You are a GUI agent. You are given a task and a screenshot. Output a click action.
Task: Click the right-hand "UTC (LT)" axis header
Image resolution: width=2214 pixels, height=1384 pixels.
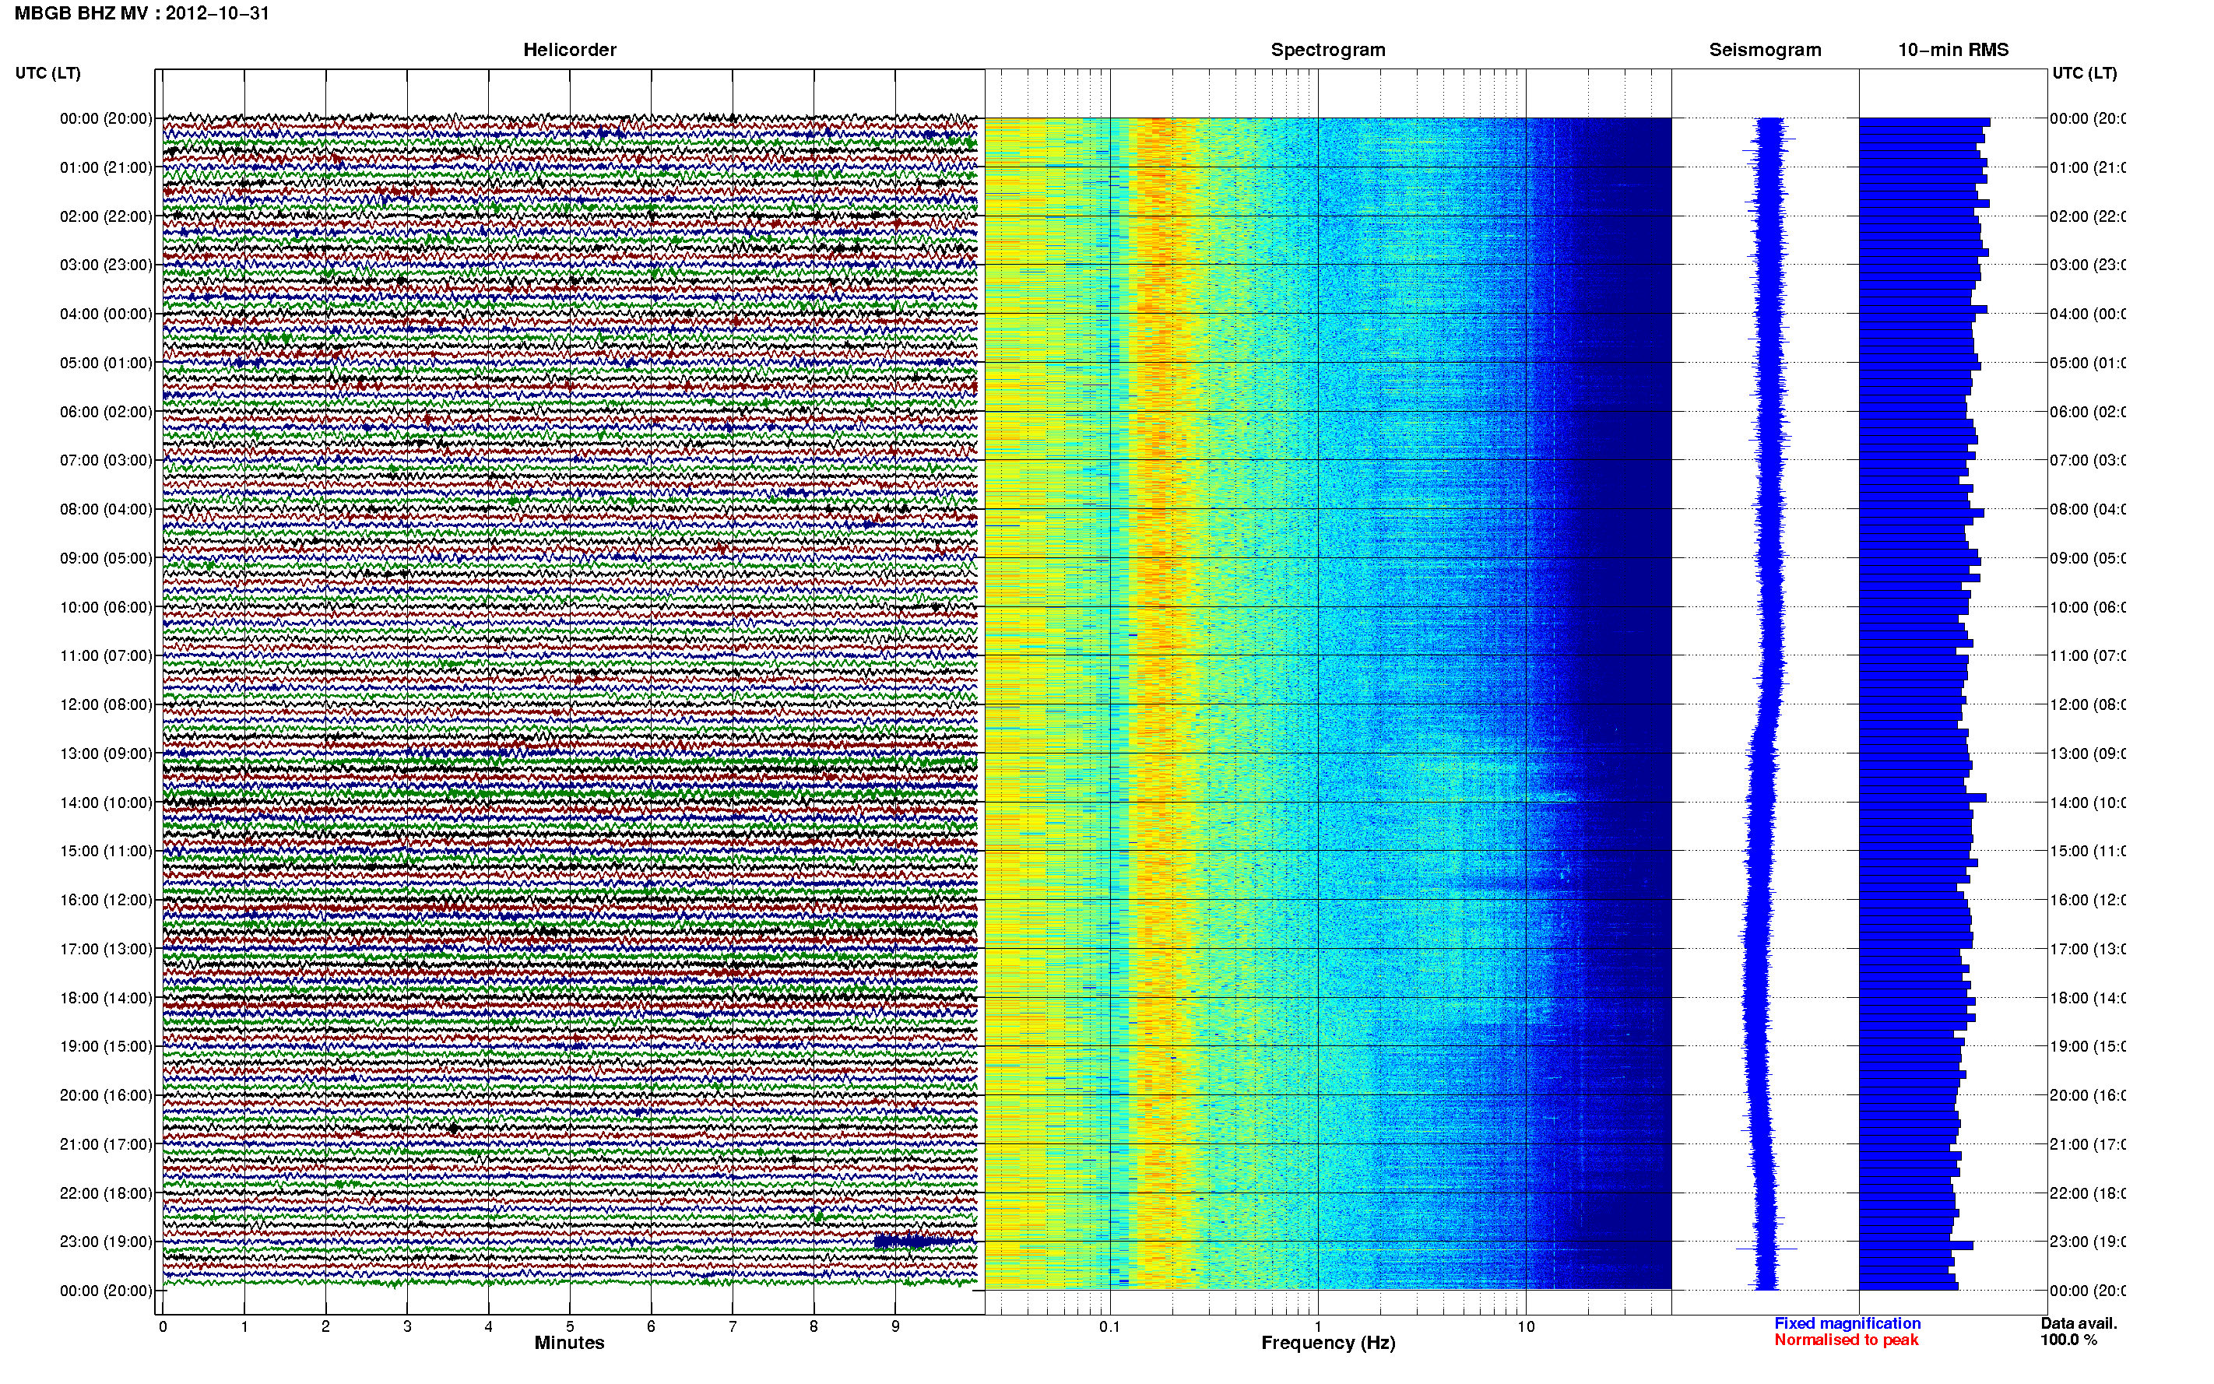coord(2084,73)
